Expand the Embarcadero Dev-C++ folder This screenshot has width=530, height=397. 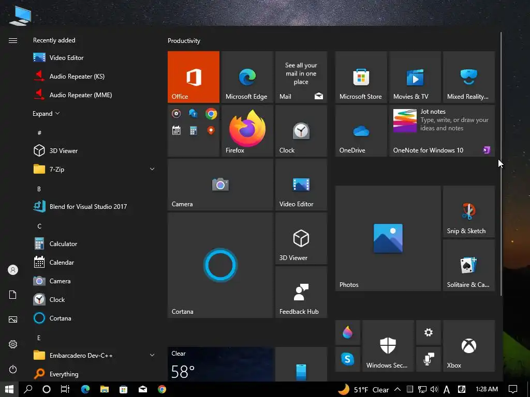(152, 355)
